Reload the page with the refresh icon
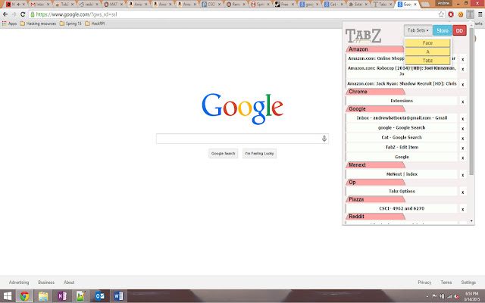The width and height of the screenshot is (485, 303). 23,14
